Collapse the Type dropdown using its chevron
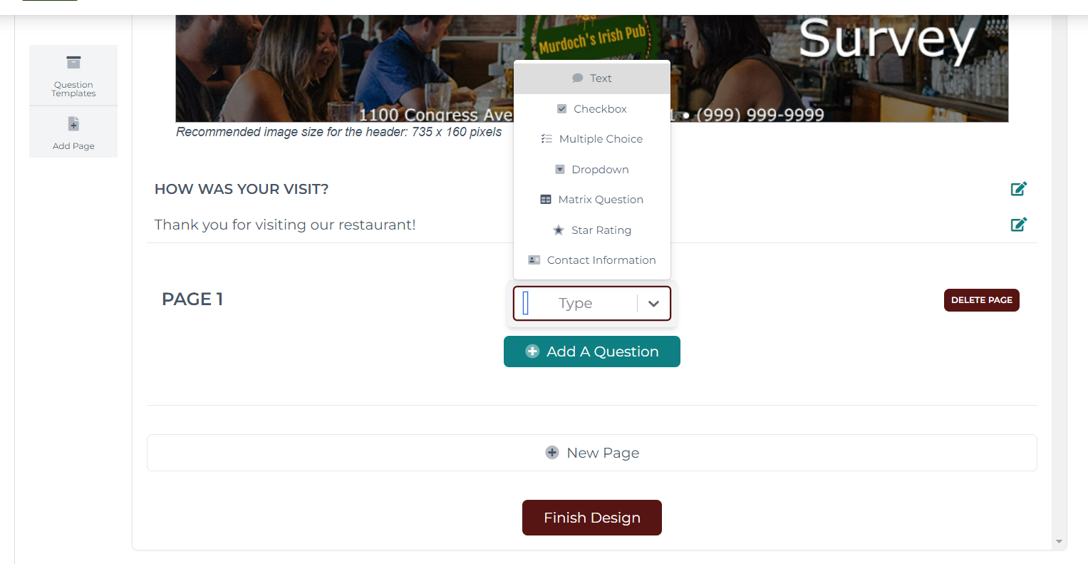1088x564 pixels. click(653, 304)
